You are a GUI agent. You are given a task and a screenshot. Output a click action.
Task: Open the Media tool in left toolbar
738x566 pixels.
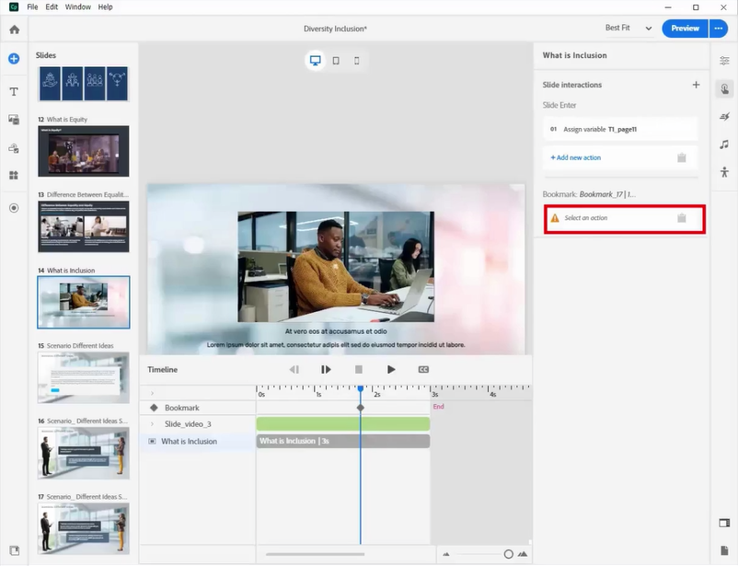coord(14,120)
